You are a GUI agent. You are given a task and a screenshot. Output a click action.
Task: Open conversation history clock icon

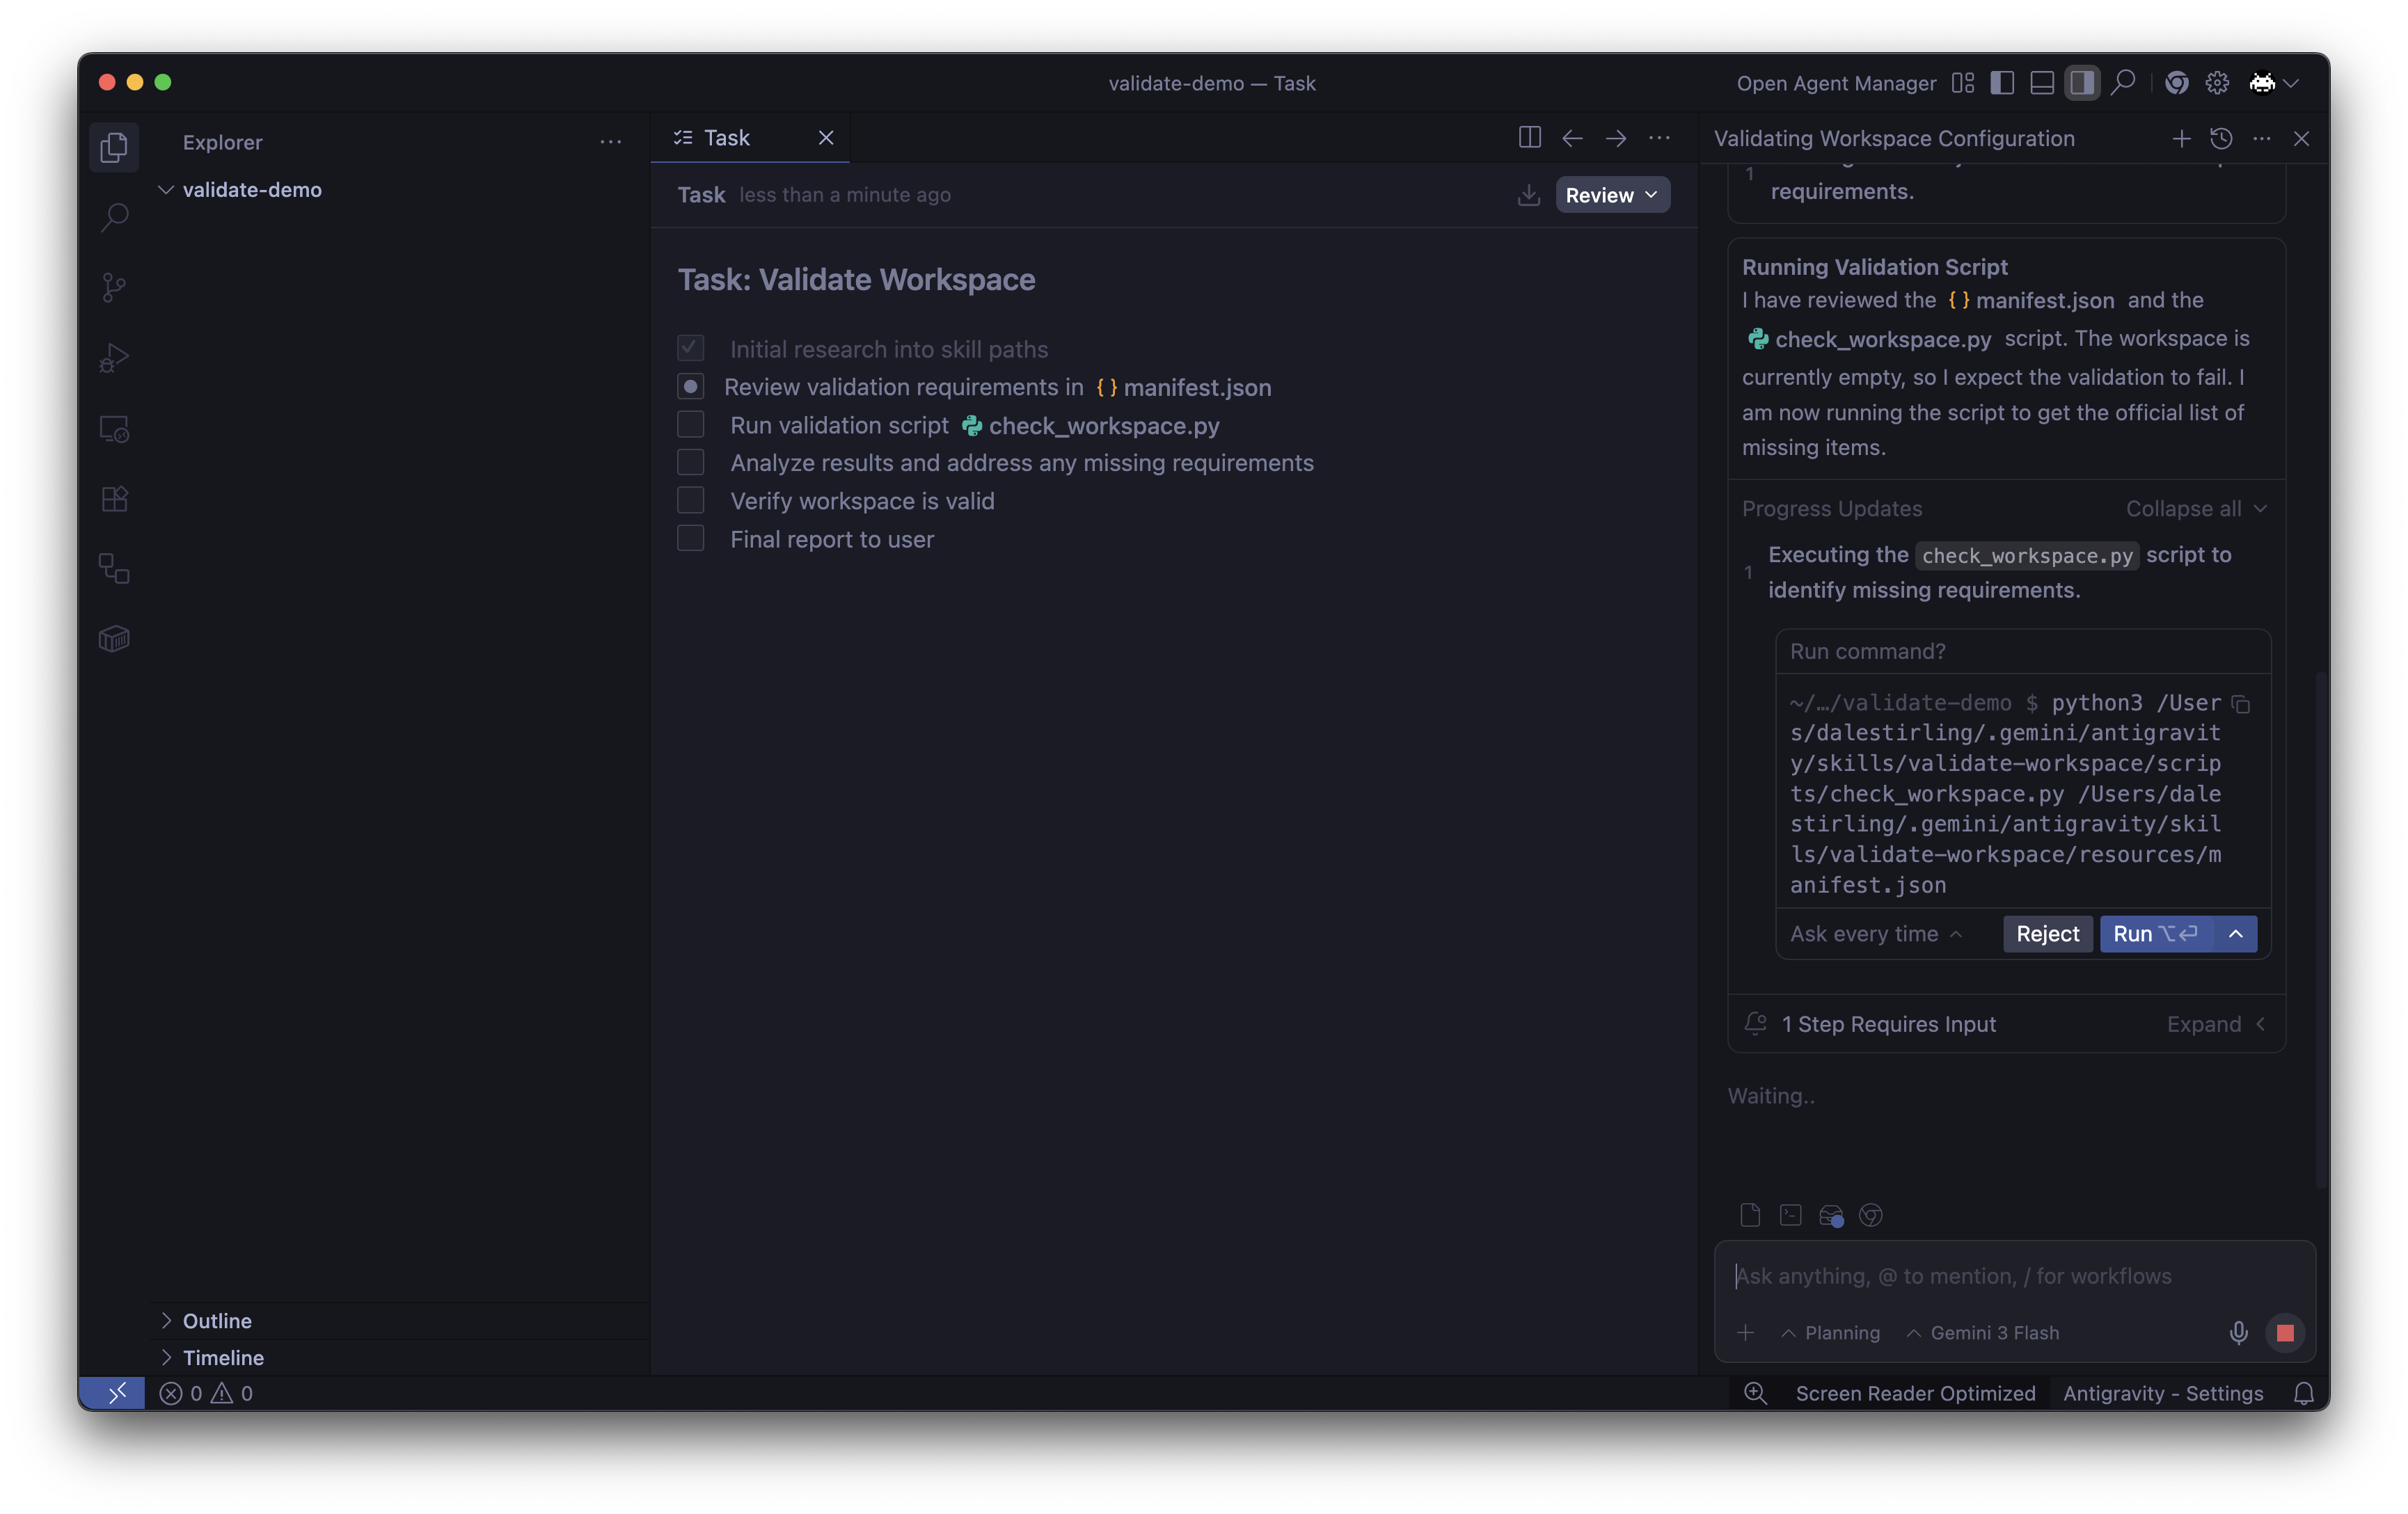(2221, 139)
